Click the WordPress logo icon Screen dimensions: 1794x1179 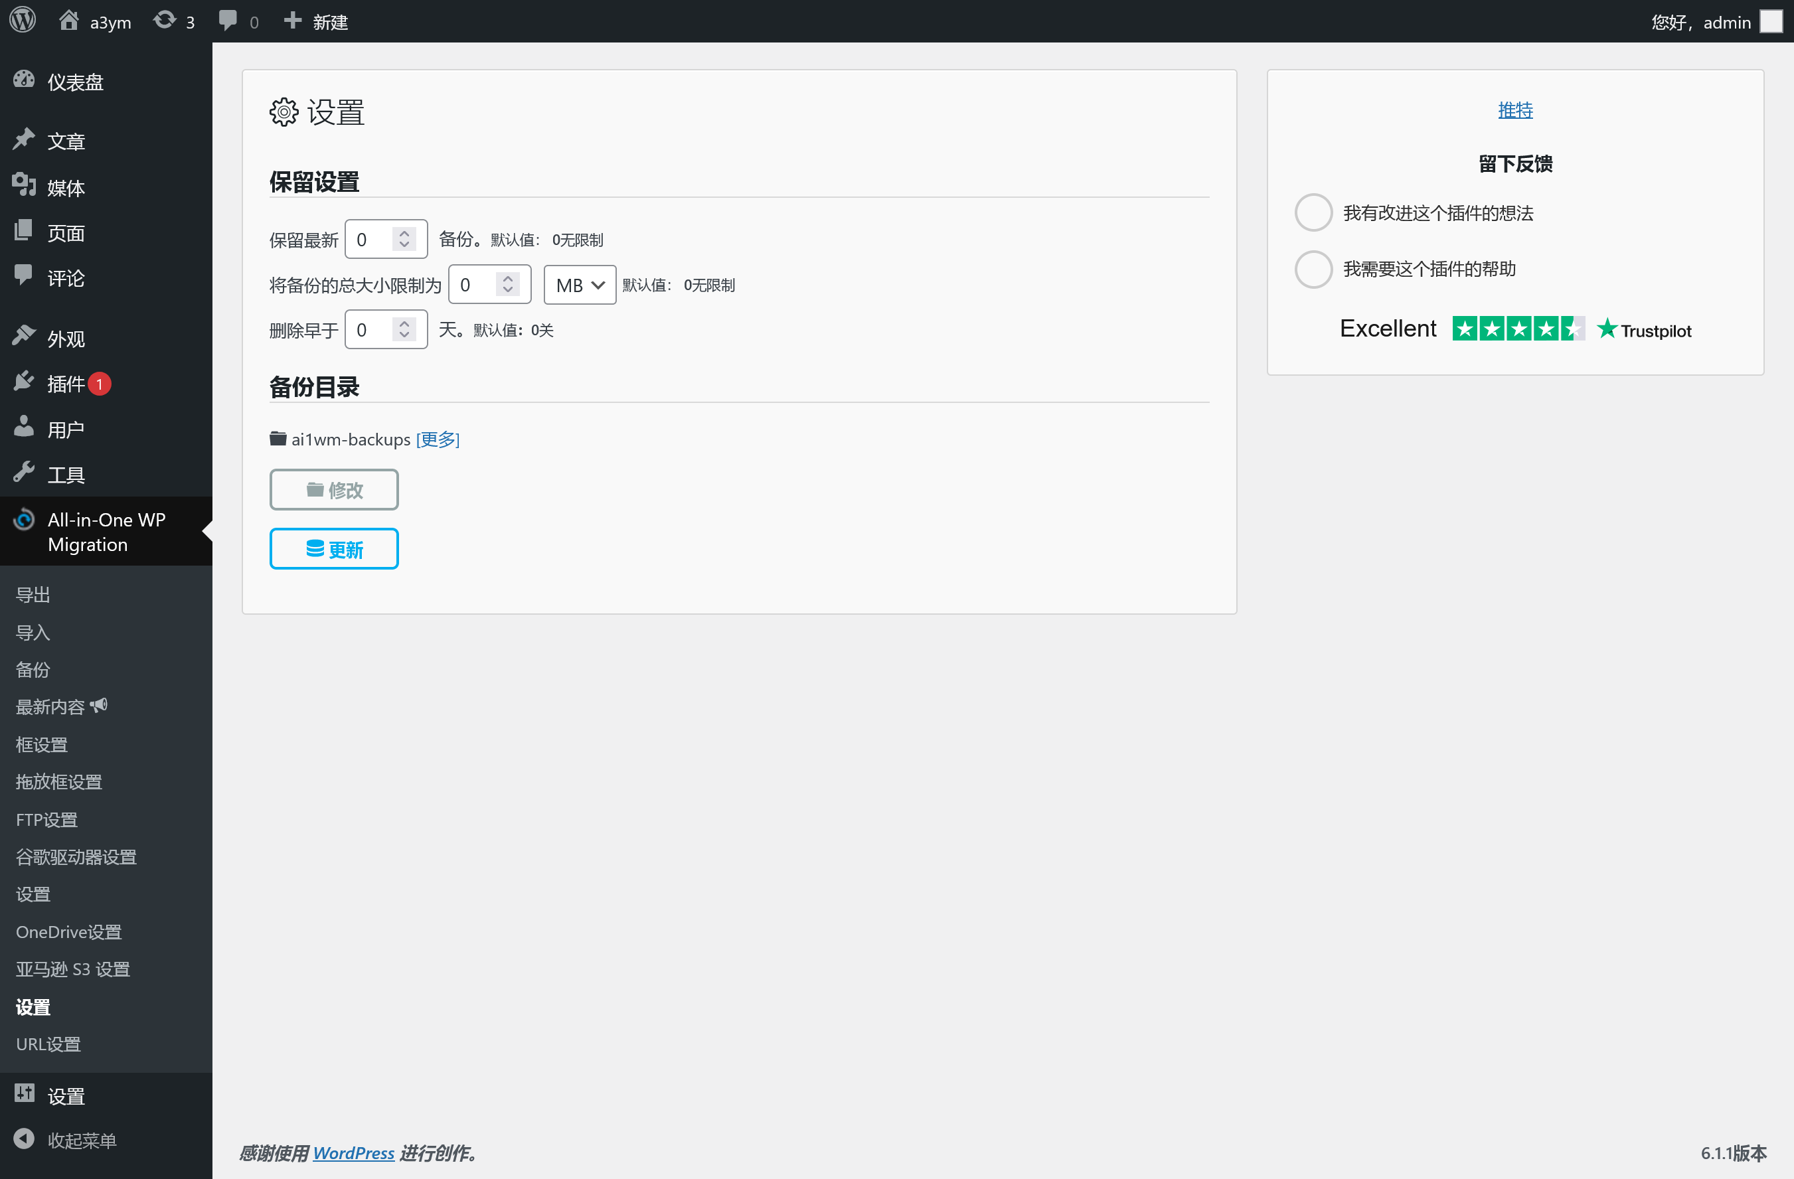pos(23,21)
